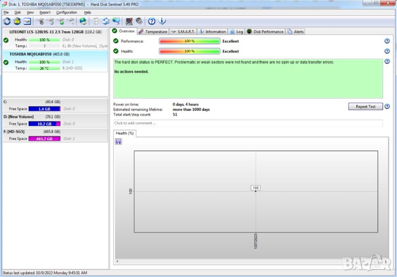397x277 pixels.
Task: Open the S.M.A.R.T. tab
Action: pos(183,32)
